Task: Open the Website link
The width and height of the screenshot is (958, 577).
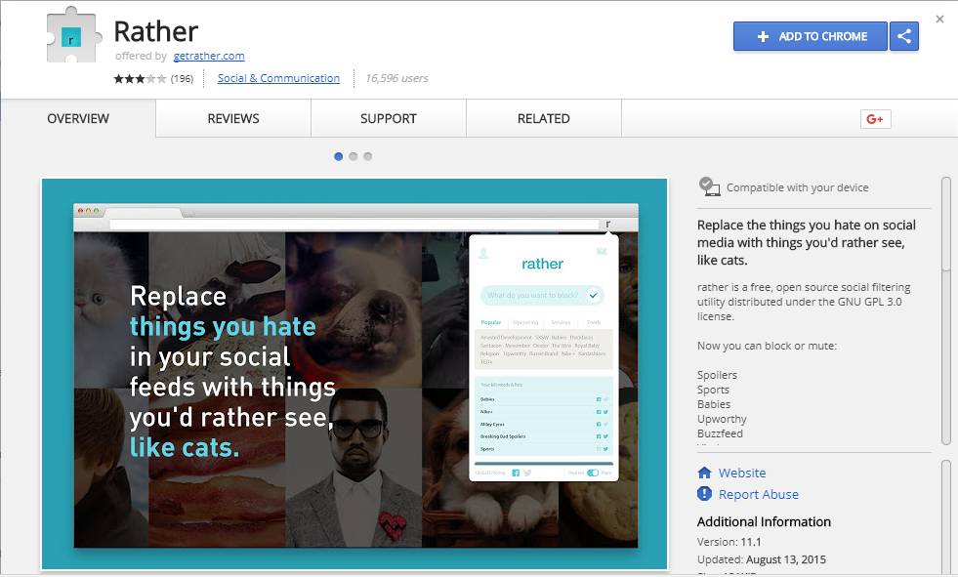Action: tap(742, 474)
